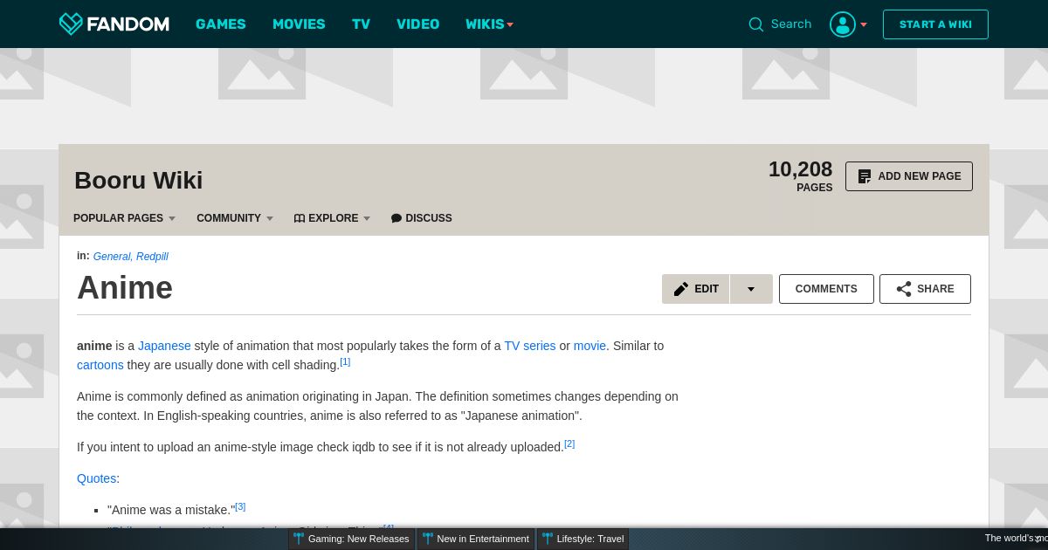Click the Lifestyle: Travel bar icon
The image size is (1048, 550).
click(548, 539)
